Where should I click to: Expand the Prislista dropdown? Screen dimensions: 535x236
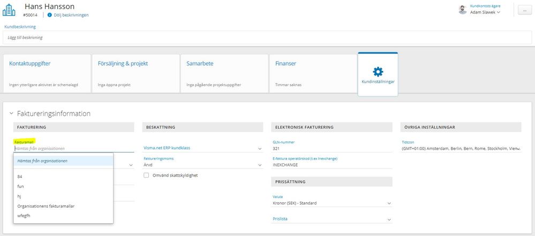[x=331, y=219]
